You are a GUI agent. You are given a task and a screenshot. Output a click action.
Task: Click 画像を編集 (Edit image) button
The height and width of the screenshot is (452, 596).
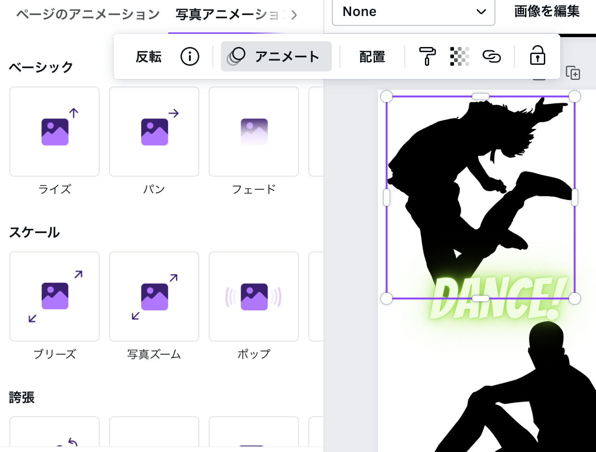point(547,11)
